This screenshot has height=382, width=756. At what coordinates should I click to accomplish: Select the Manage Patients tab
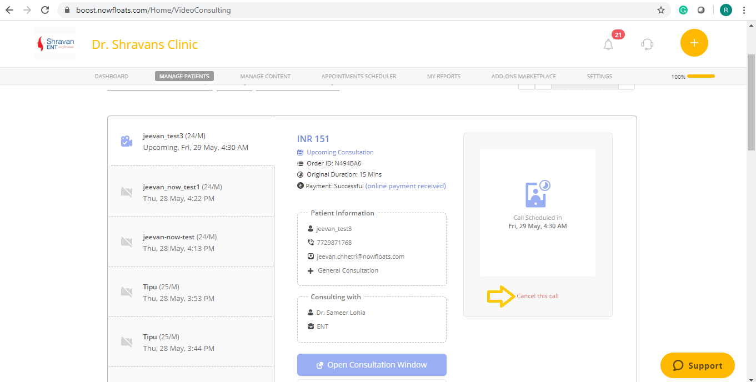(184, 77)
